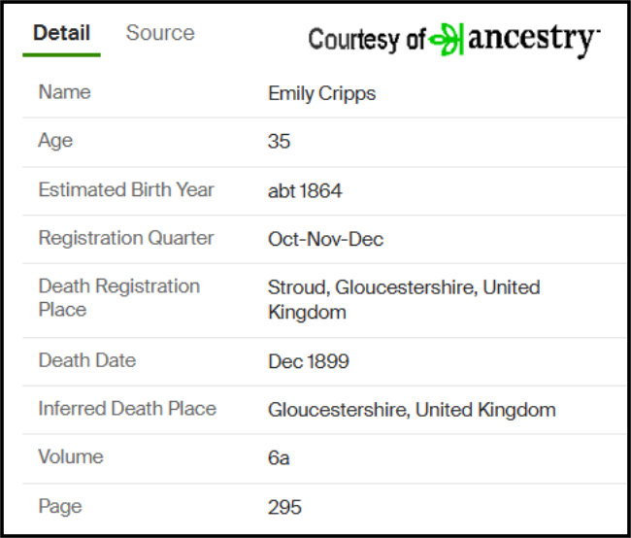Image resolution: width=631 pixels, height=538 pixels.
Task: Click the 'abt 1864' birth year value
Action: pyautogui.click(x=305, y=191)
